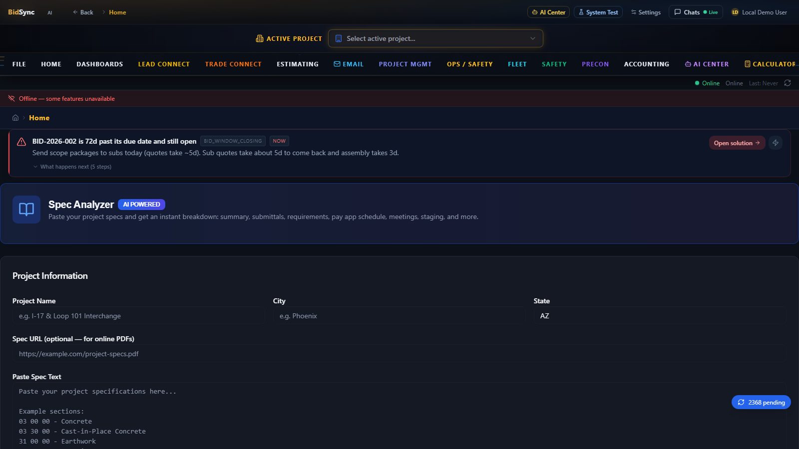The width and height of the screenshot is (799, 449).
Task: Open the TRADE CONNECT menu
Action: click(x=233, y=64)
